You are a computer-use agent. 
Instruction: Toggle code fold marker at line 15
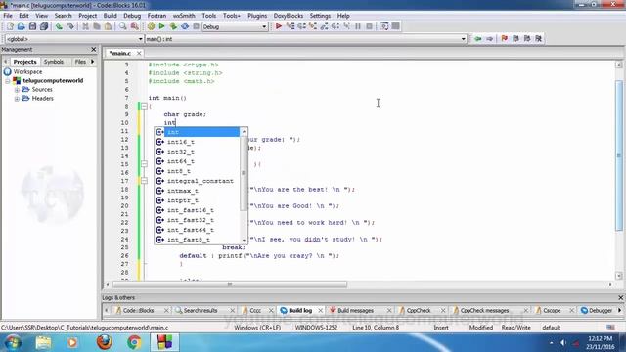[x=144, y=164]
